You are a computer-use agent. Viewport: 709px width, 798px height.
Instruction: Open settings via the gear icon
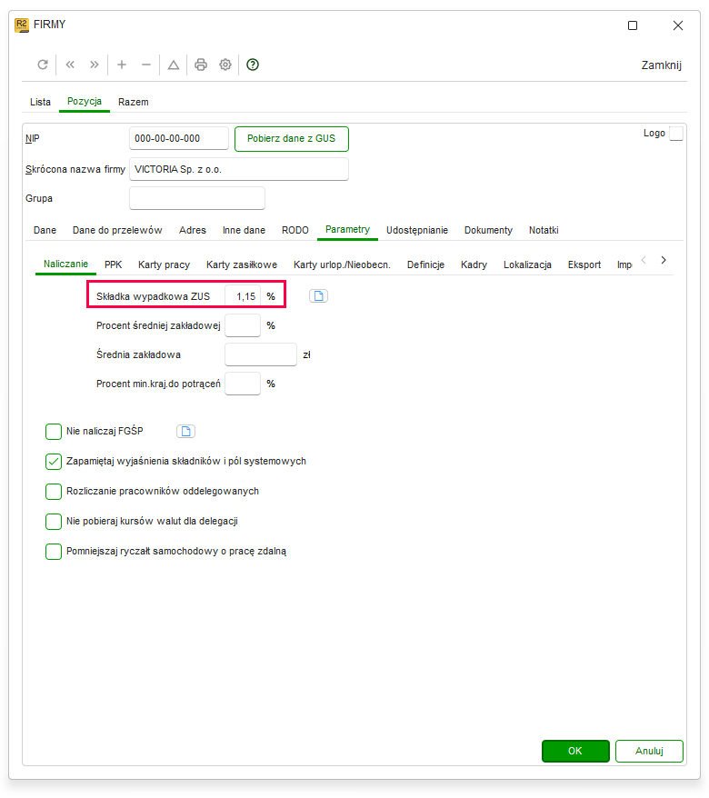pos(225,65)
